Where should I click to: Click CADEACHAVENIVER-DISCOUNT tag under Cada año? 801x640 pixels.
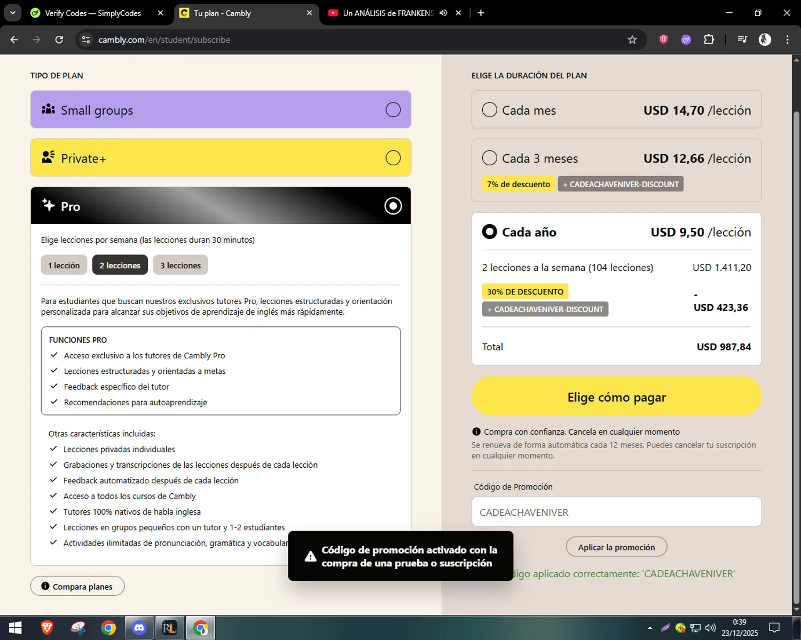[545, 309]
